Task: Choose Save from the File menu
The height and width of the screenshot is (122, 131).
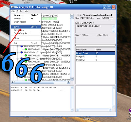Action: pos(26,27)
